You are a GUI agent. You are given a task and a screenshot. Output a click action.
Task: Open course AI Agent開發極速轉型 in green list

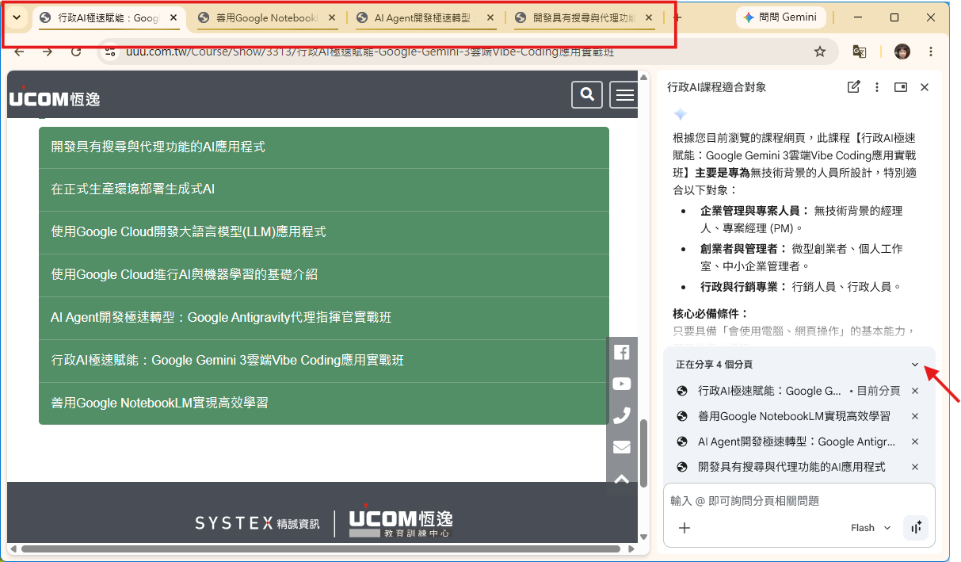tap(324, 318)
